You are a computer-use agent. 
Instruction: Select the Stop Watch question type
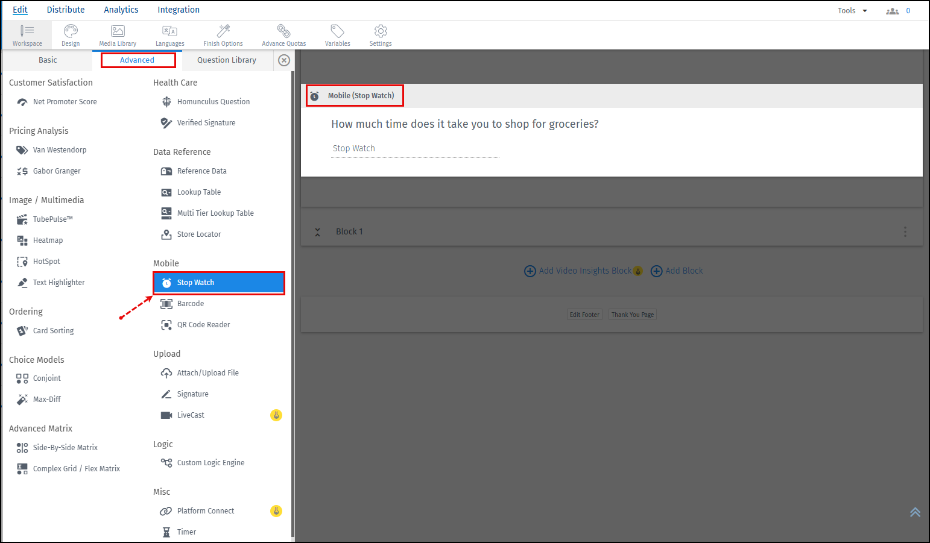[195, 282]
